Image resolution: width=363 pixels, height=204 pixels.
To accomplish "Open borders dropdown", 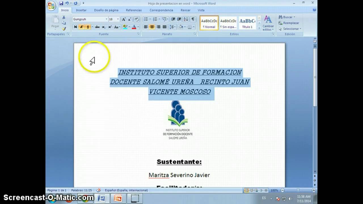I will click(x=194, y=27).
